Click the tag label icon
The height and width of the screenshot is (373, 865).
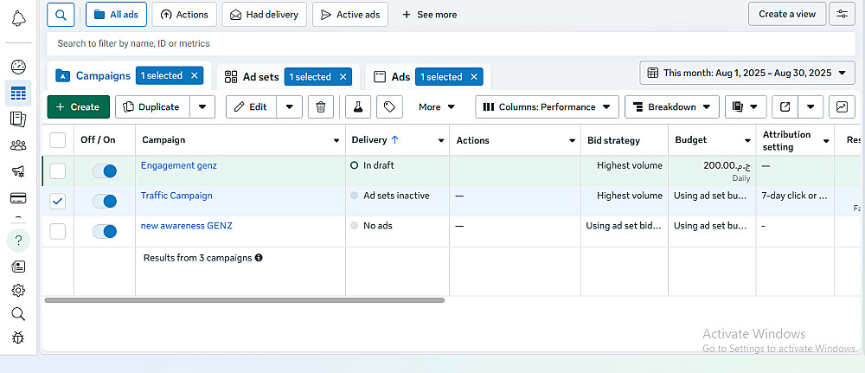389,107
